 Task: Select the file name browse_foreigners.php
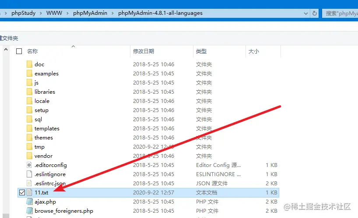click(x=64, y=211)
